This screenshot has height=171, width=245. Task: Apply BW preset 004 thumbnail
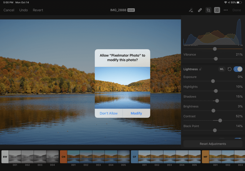52,157
